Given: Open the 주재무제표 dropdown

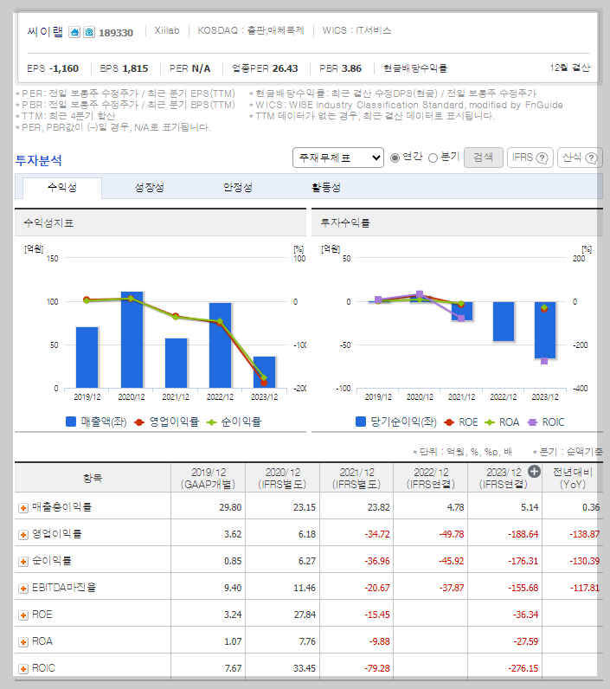Looking at the screenshot, I should (x=338, y=158).
